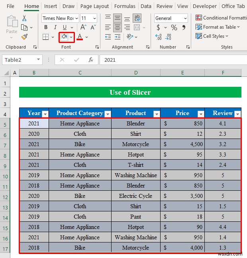247x258 pixels.
Task: Open the Product column filter dropdown
Action: pyautogui.click(x=157, y=114)
